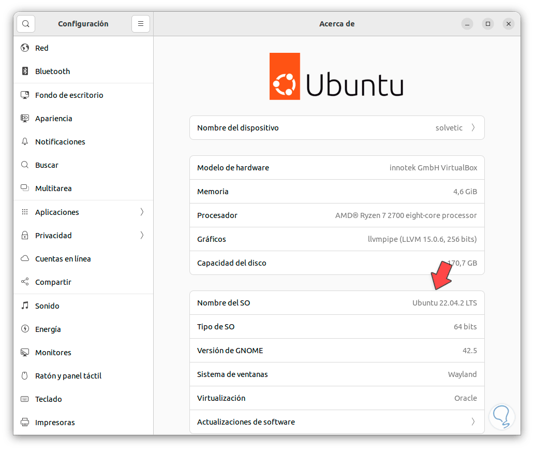Open Energía settings
Screen dimensions: 534x450
pyautogui.click(x=48, y=329)
